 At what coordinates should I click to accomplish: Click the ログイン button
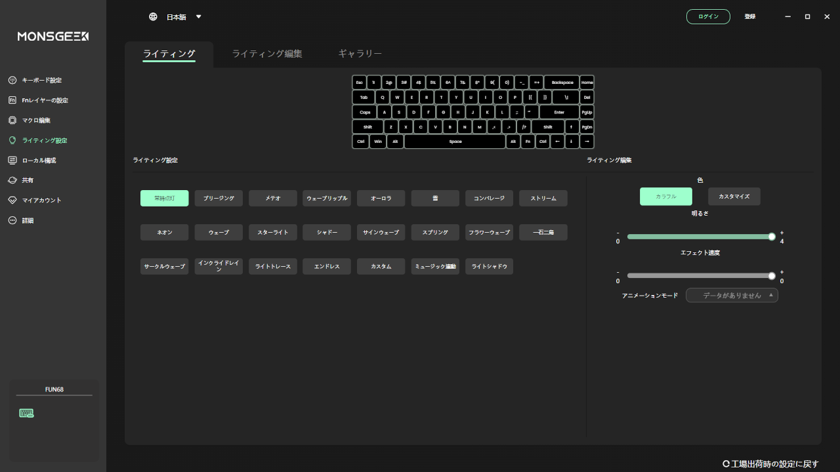[708, 16]
